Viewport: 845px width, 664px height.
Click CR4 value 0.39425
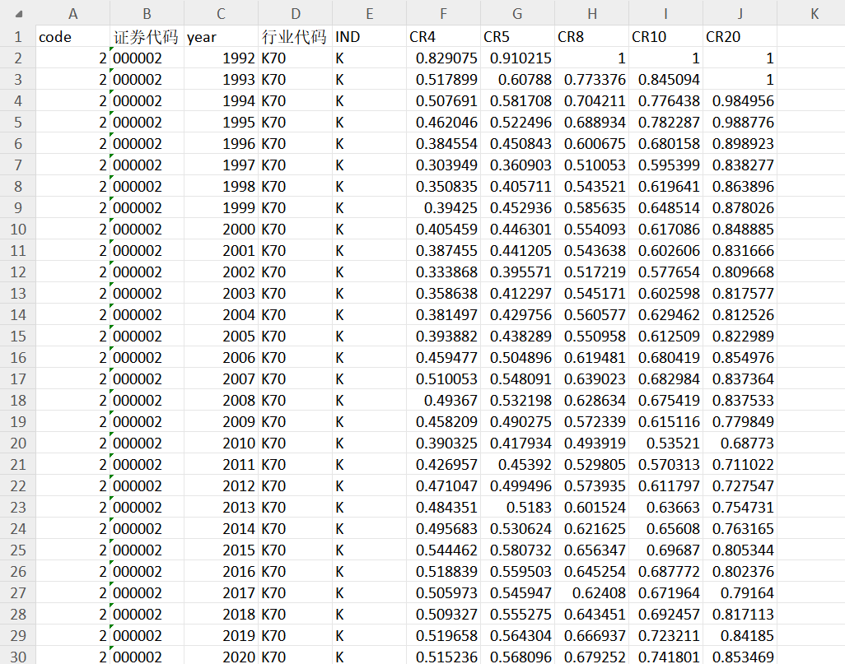click(444, 208)
